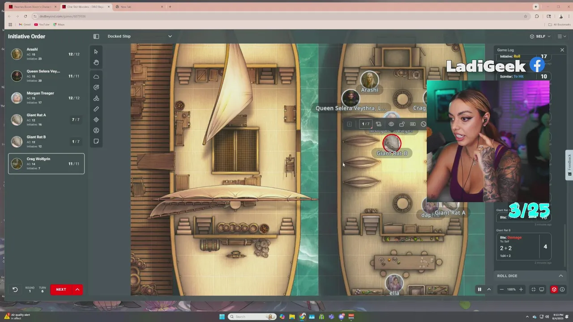This screenshot has width=573, height=322.
Task: Click the ella token on the map
Action: [x=394, y=283]
